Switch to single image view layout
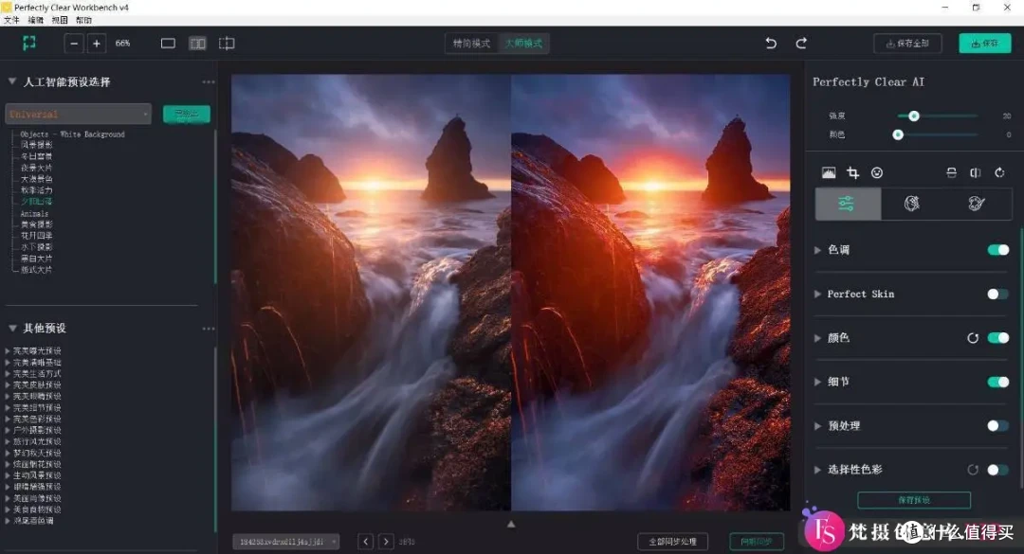Image resolution: width=1024 pixels, height=554 pixels. (168, 43)
